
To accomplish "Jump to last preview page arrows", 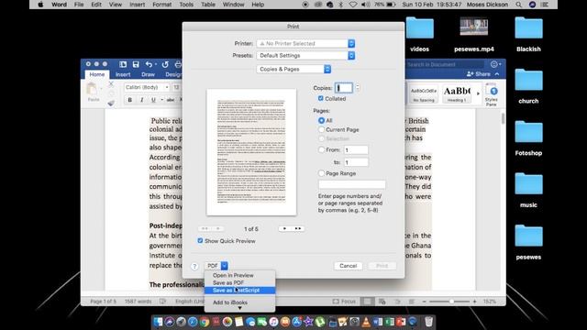I will [298, 228].
